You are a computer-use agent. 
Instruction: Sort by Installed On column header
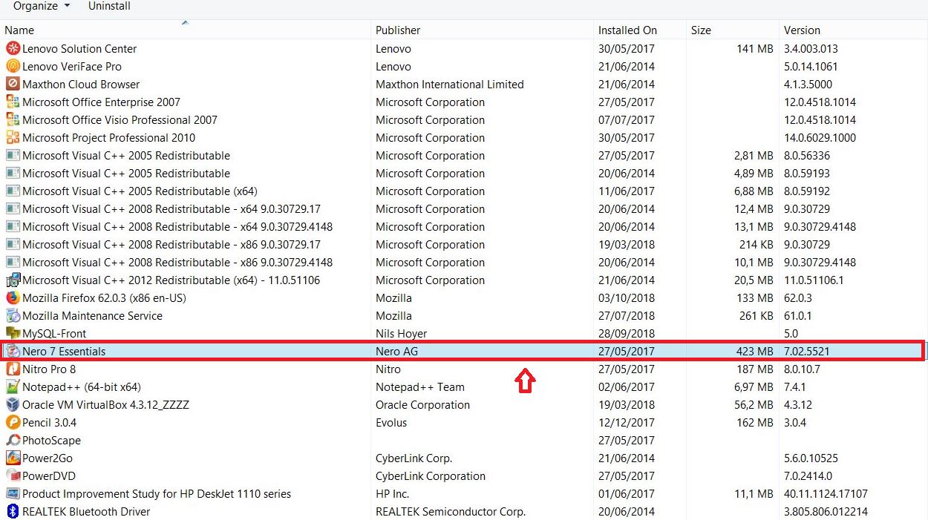pos(627,30)
